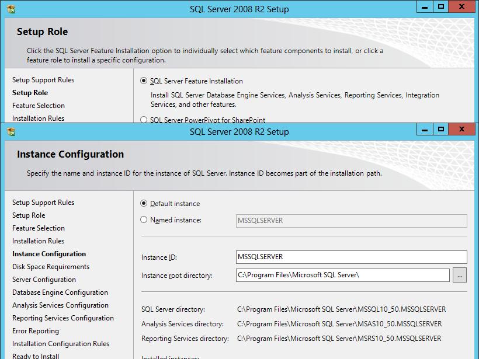The image size is (479, 359).
Task: Minimize the Setup Role window
Action: 425,7
